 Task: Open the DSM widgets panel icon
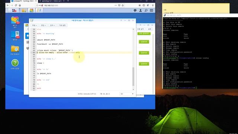point(151,10)
